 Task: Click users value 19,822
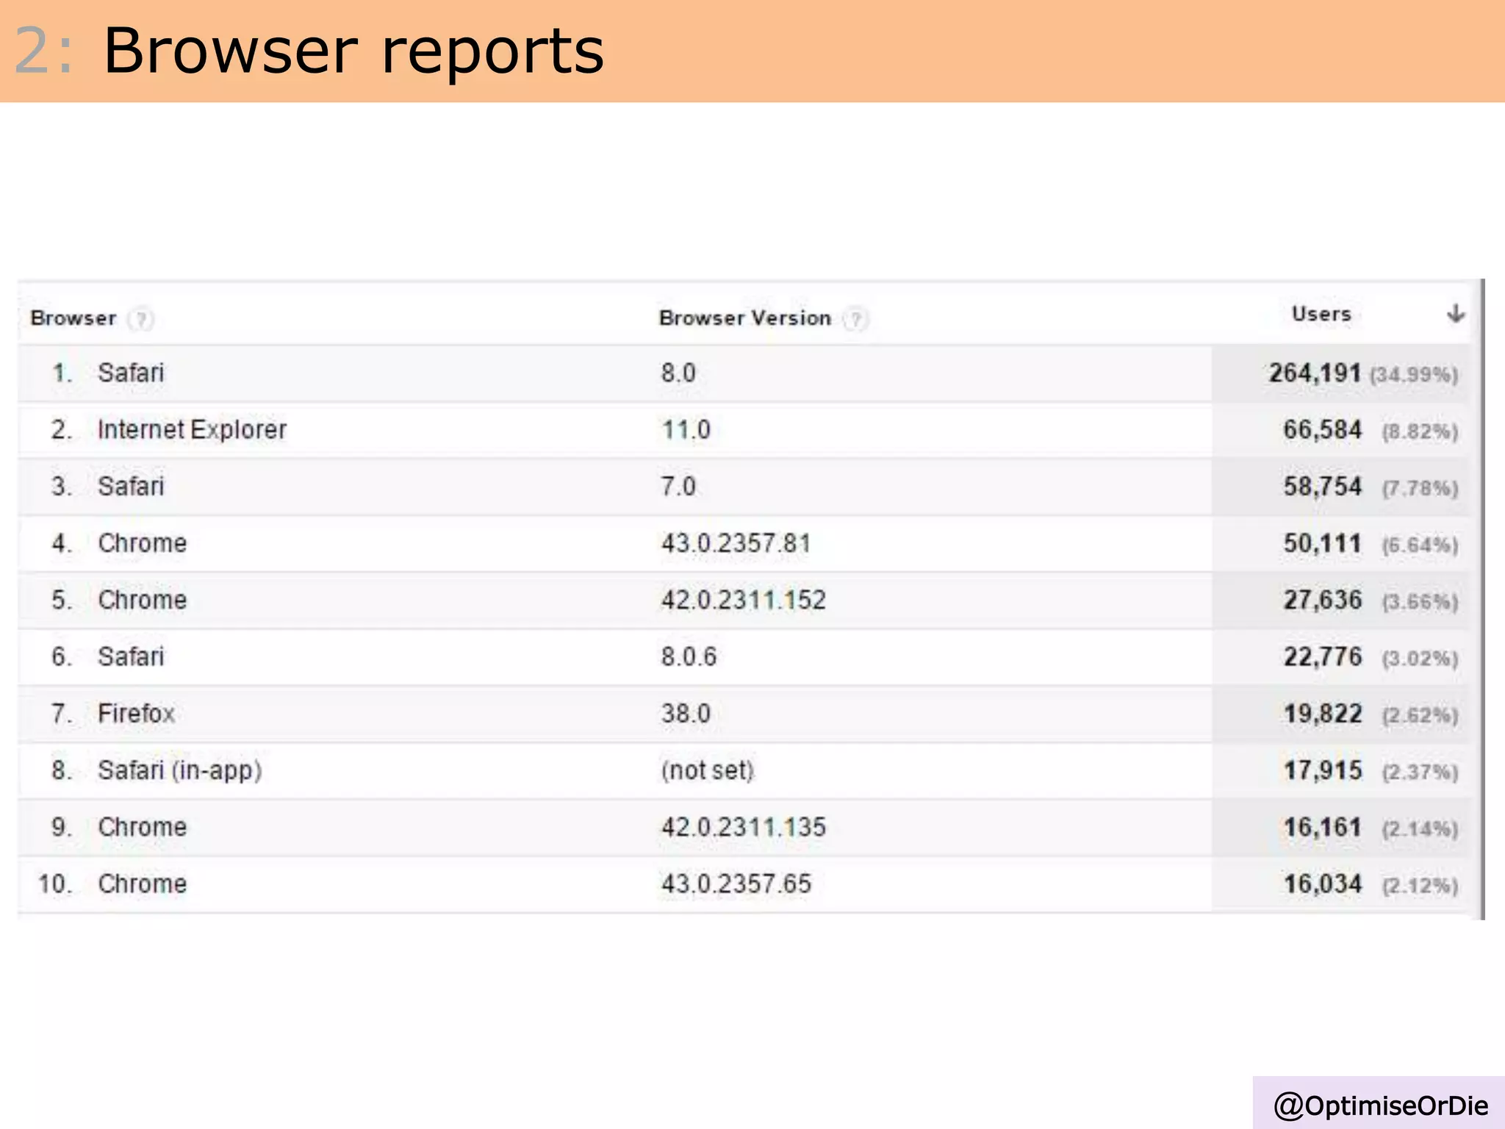click(x=1322, y=713)
